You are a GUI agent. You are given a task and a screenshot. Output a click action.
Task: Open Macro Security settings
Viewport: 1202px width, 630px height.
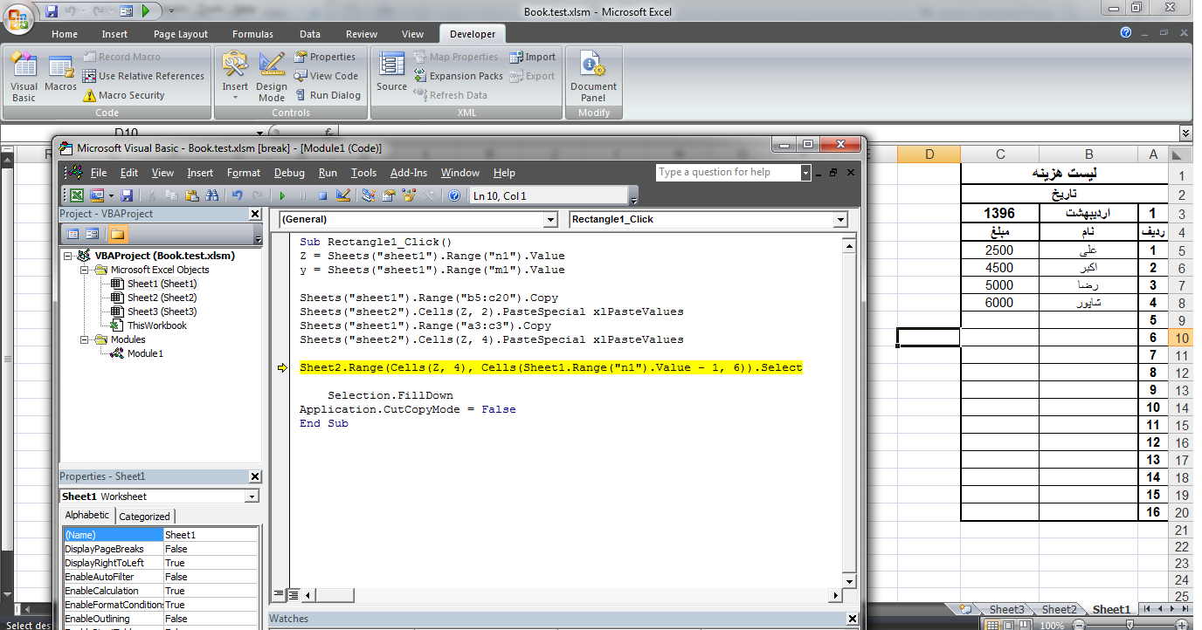click(124, 95)
